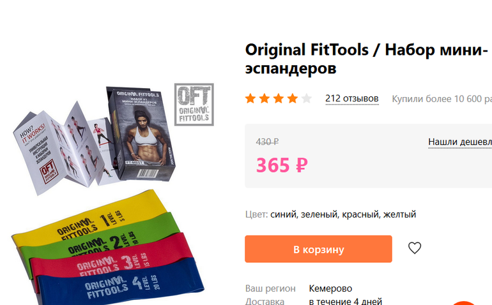492x305 pixels.
Task: Click the OFT Original FitTools brand logo
Action: point(194,105)
